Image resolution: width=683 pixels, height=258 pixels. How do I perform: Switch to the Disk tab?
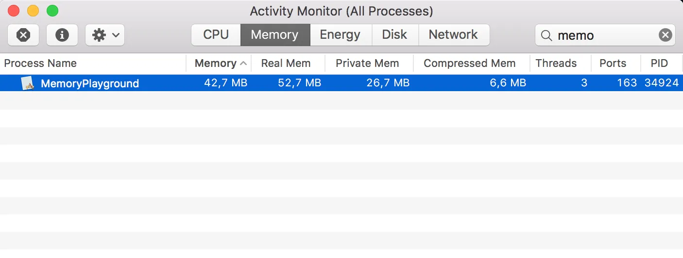(394, 35)
